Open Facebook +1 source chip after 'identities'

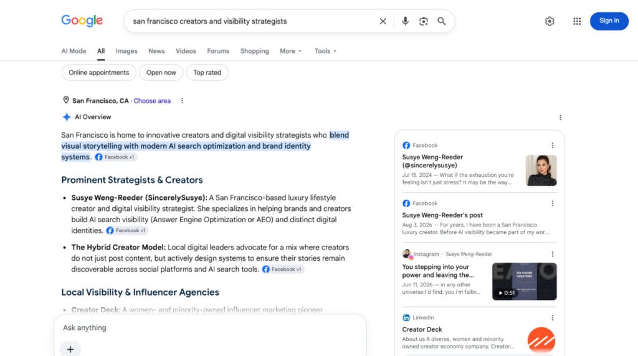127,230
